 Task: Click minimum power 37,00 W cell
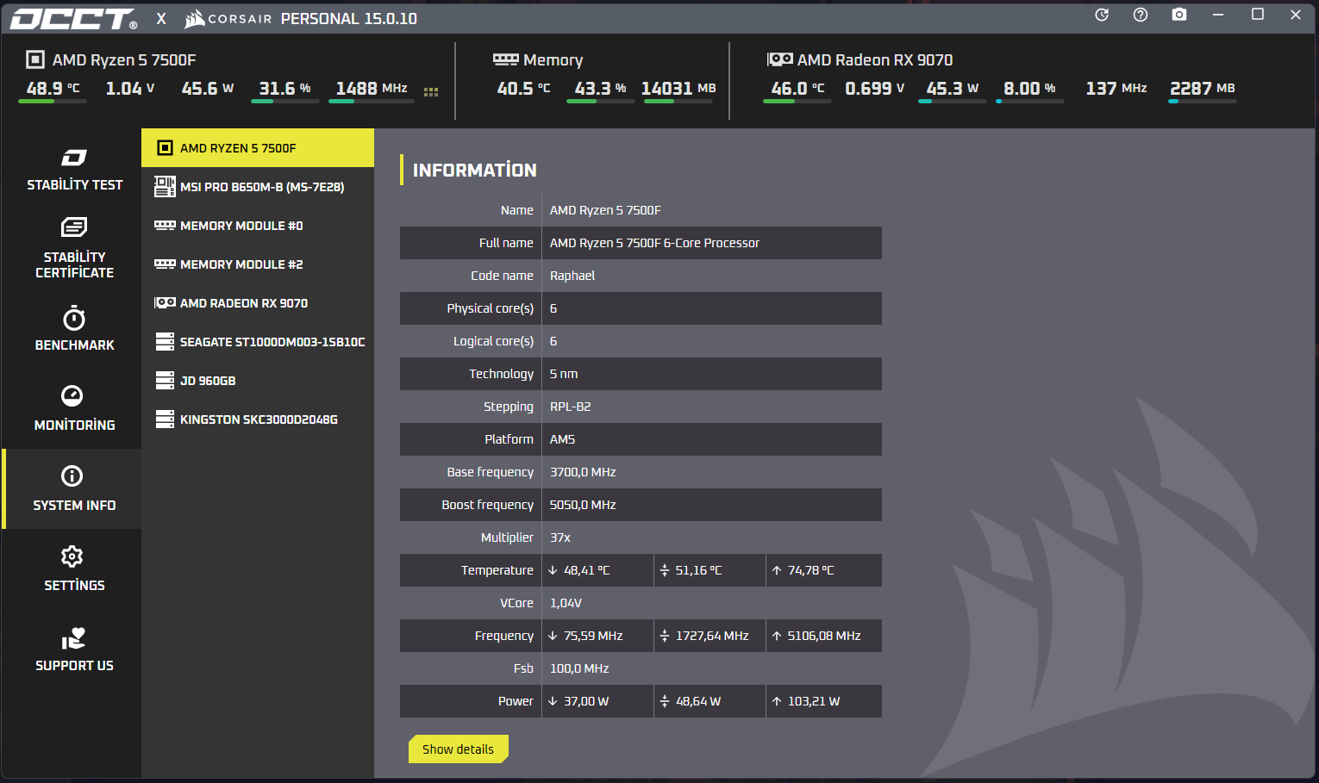click(x=597, y=701)
